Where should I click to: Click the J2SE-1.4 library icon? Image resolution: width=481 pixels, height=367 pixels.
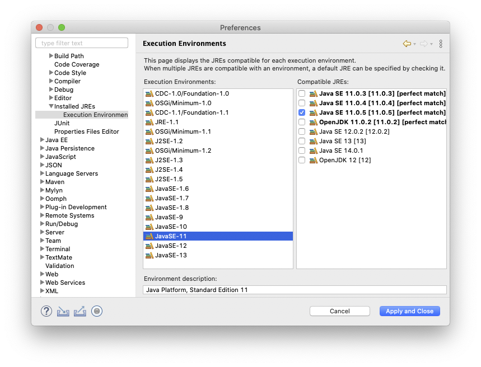point(150,170)
